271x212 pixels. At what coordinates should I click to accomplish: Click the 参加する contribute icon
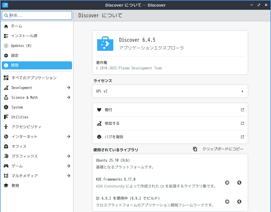tap(99, 124)
